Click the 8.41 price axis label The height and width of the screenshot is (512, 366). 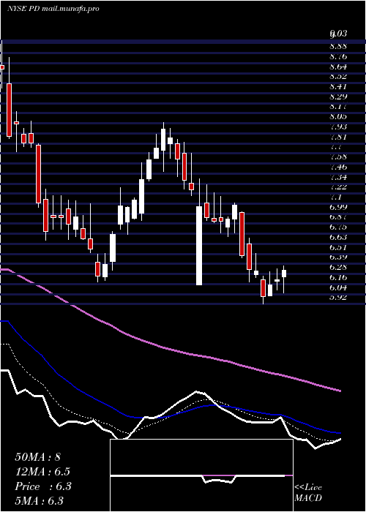(338, 86)
